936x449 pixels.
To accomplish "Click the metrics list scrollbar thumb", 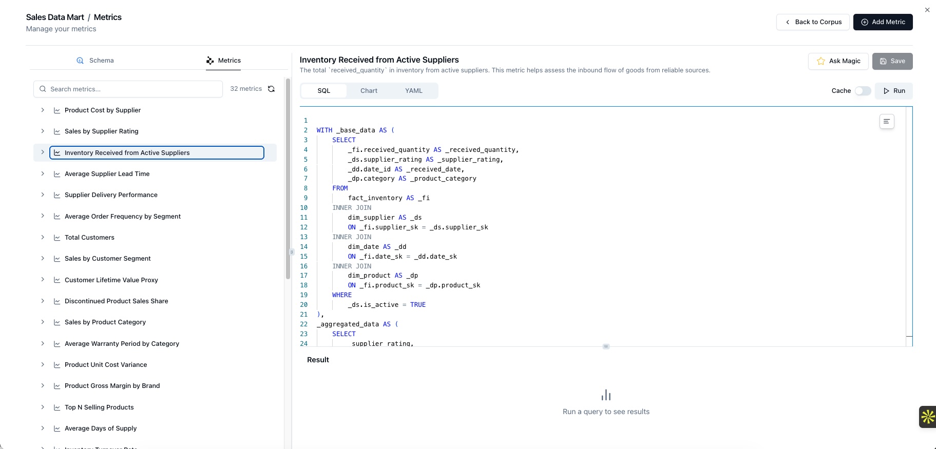I will click(288, 179).
